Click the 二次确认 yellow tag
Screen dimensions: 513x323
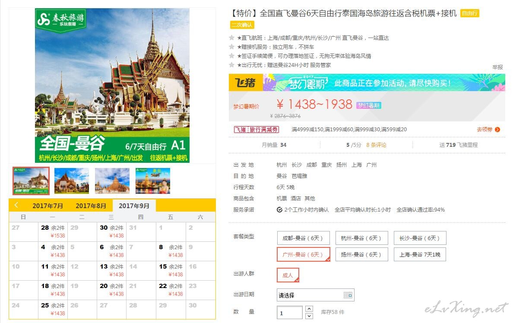coord(242,25)
